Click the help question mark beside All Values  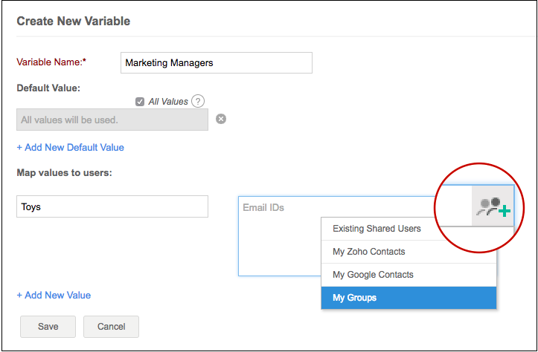coord(198,102)
